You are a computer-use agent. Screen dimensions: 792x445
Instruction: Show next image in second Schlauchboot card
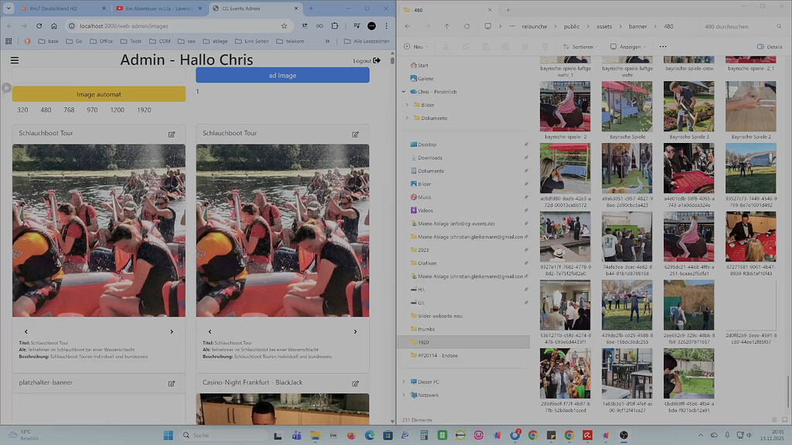tap(356, 331)
